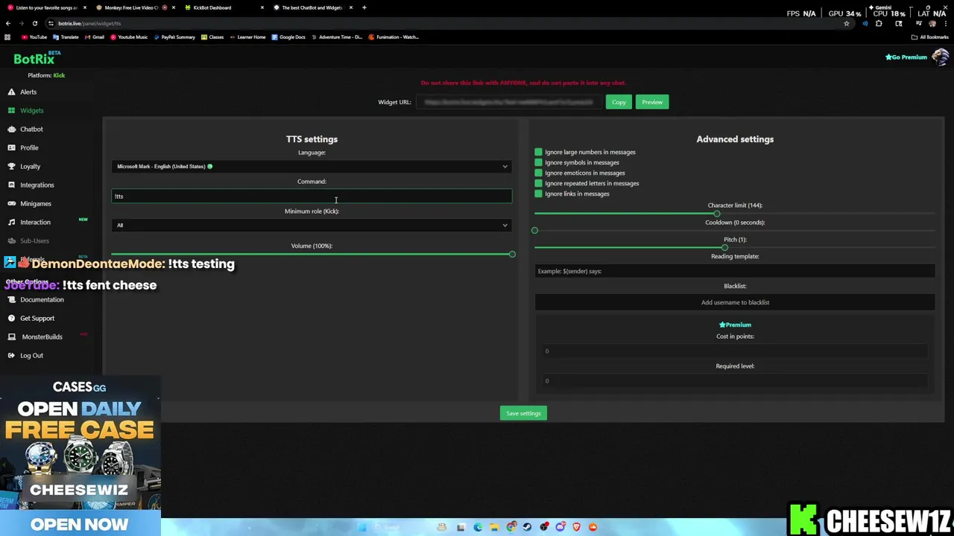Click the Required level field
954x536 pixels.
click(x=734, y=381)
